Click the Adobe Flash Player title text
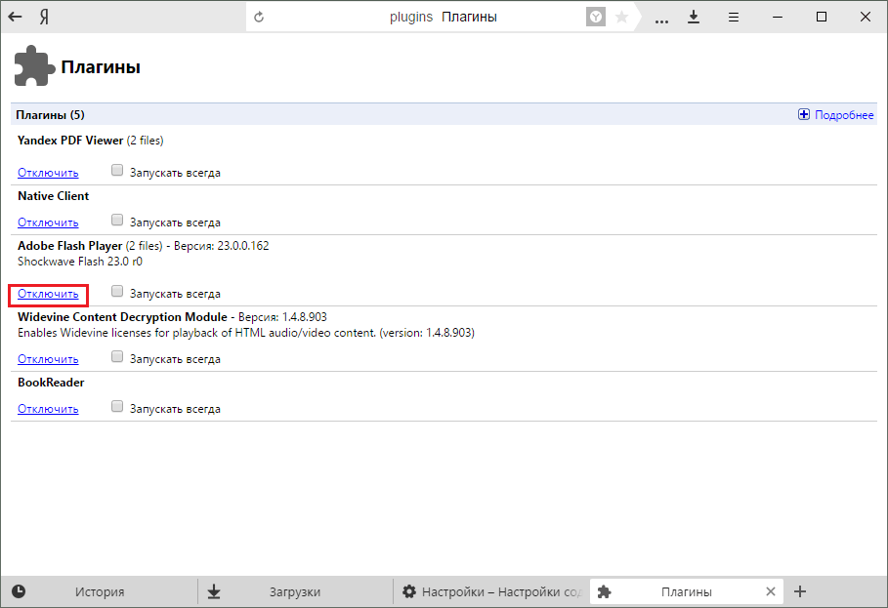This screenshot has width=888, height=608. coord(69,246)
